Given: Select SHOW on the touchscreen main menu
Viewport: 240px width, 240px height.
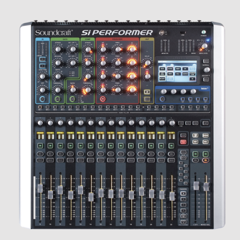Looking at the screenshot, I should (162, 69).
